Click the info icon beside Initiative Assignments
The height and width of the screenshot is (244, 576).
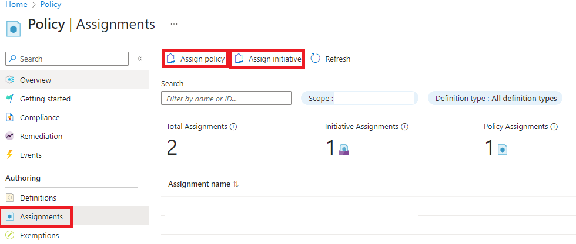(405, 127)
